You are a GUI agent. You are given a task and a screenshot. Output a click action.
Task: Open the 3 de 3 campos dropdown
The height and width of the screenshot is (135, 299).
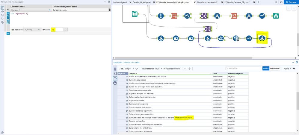coord(127,69)
